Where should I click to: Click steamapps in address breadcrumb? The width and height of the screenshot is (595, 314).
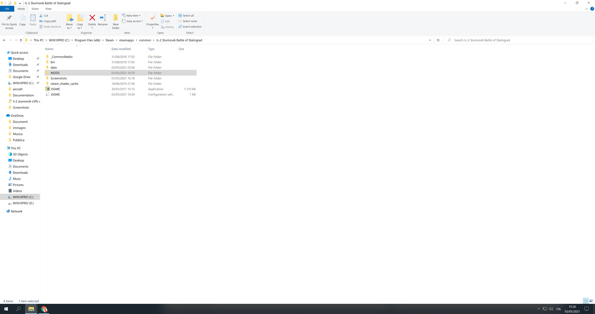(x=126, y=40)
